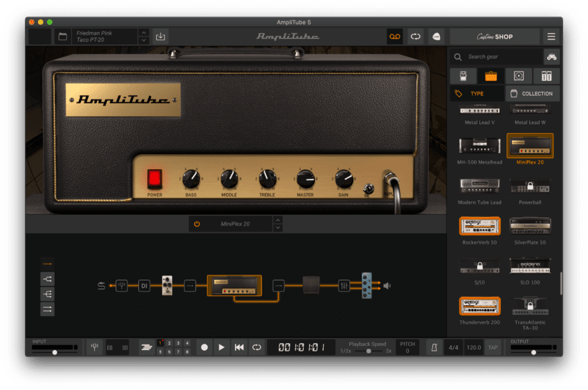Select the stomp pedal gear category

[x=463, y=77]
